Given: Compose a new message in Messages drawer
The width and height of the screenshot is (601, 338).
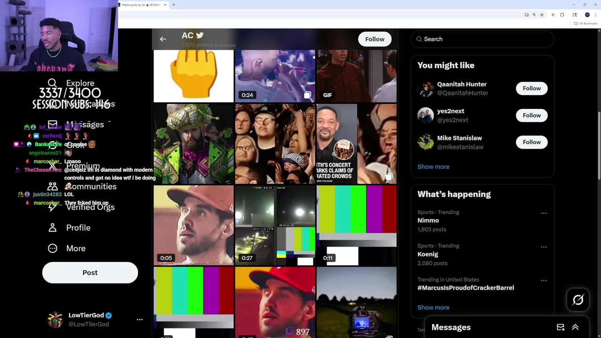Looking at the screenshot, I should coord(561,327).
